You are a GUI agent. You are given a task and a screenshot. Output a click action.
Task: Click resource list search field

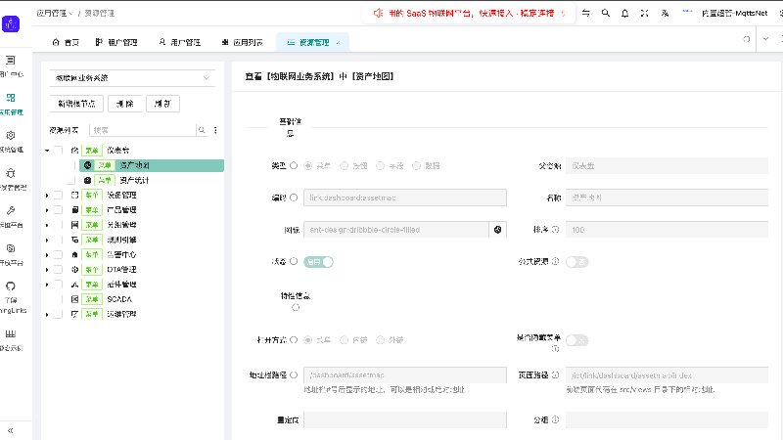click(x=142, y=130)
